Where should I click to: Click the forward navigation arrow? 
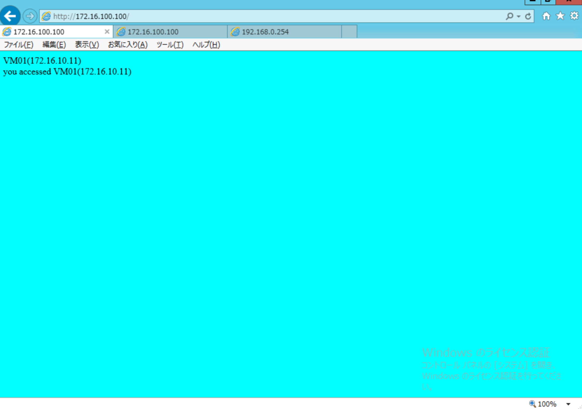[x=30, y=16]
